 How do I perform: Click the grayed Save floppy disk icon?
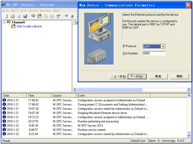(19, 16)
